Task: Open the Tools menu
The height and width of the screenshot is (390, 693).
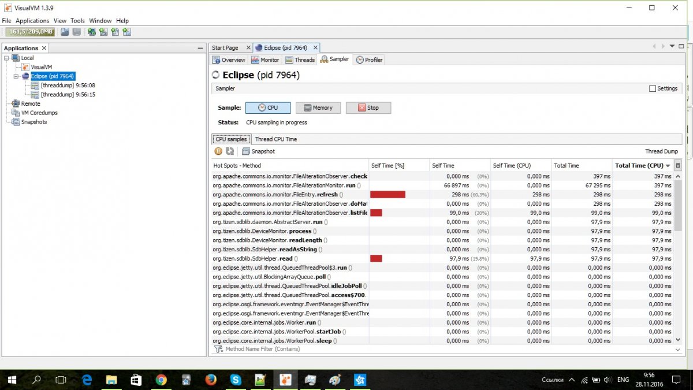Action: tap(77, 21)
